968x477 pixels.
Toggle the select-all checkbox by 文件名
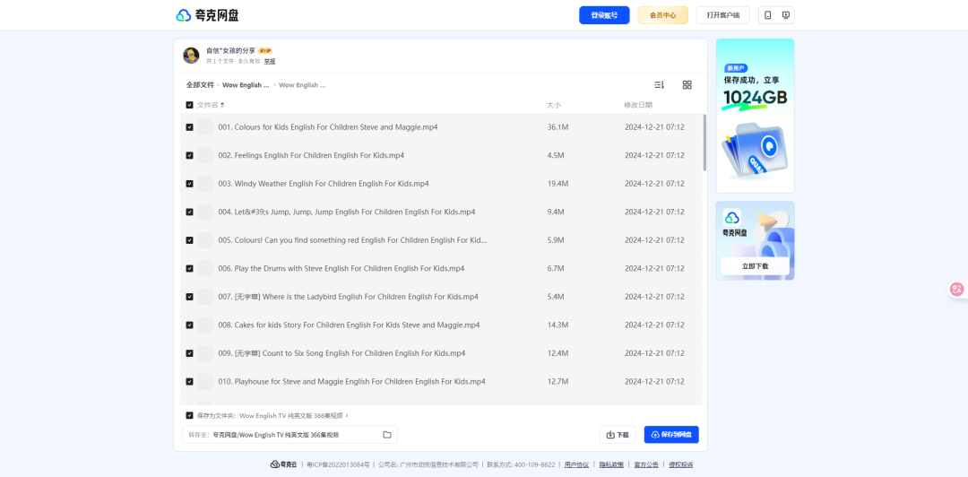(189, 105)
